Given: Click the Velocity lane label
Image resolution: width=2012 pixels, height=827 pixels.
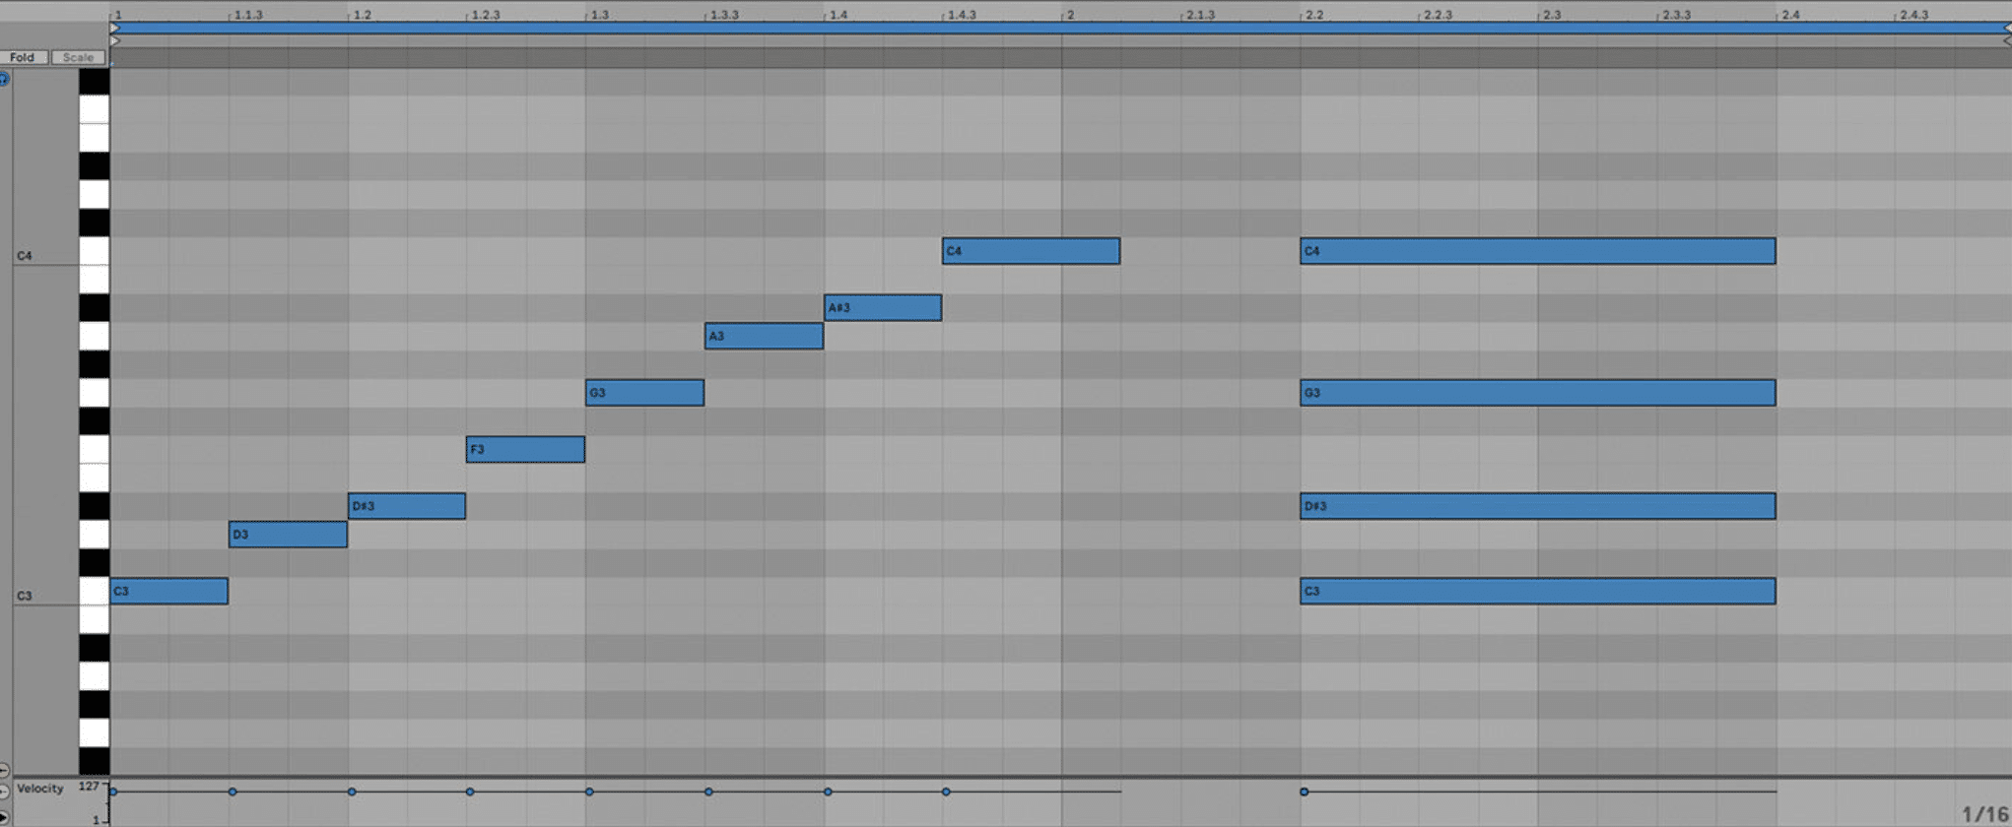Looking at the screenshot, I should (39, 789).
